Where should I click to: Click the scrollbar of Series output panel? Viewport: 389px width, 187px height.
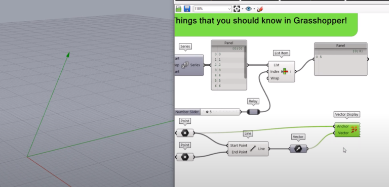click(245, 62)
